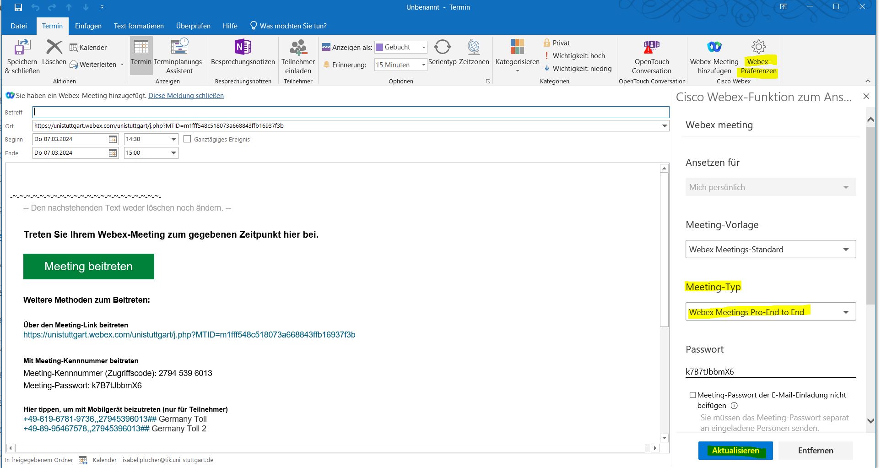Open the unistuttgart Webex meeting link in the body
Screen dimensions: 881x468
(x=189, y=335)
